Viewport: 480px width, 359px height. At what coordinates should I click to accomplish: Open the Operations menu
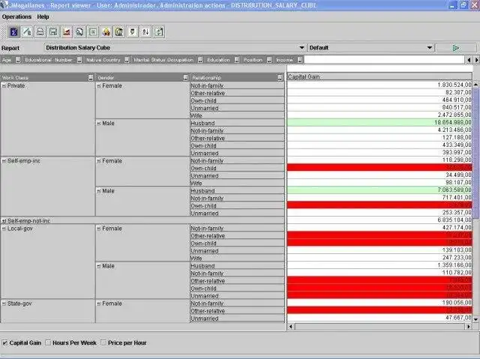(16, 16)
